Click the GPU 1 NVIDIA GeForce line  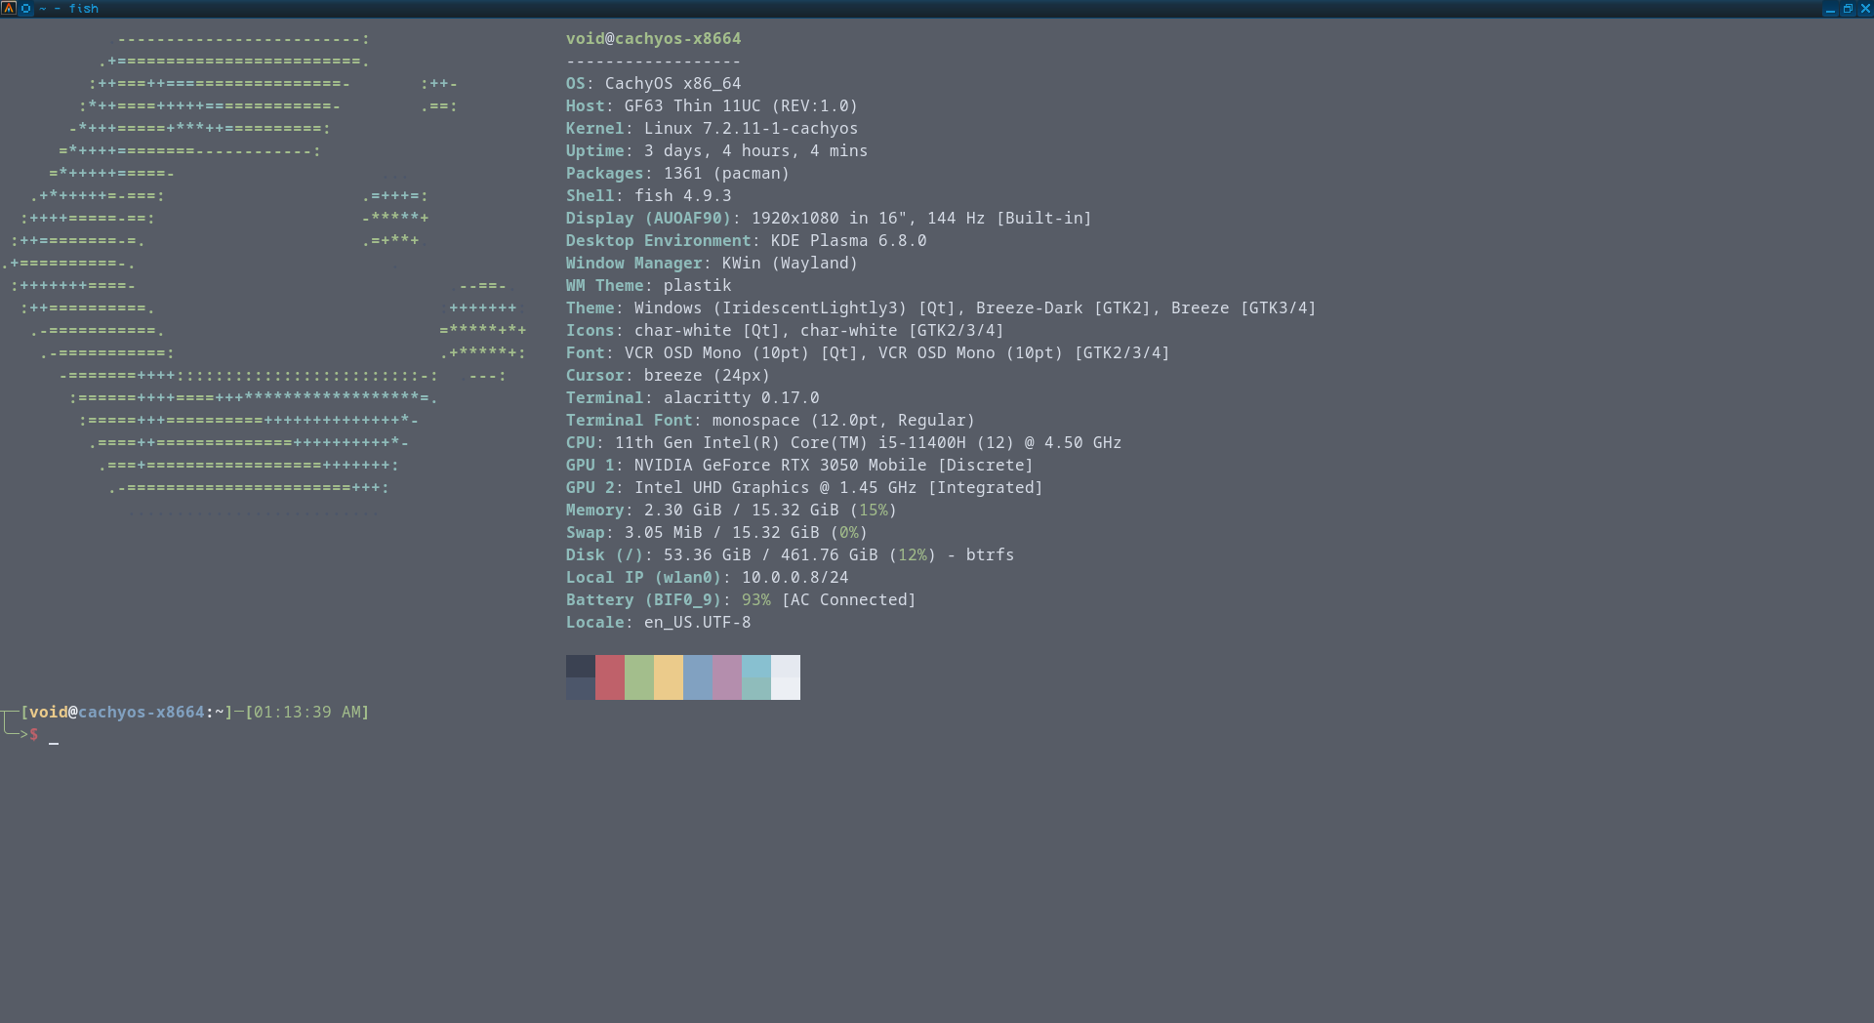pyautogui.click(x=799, y=466)
